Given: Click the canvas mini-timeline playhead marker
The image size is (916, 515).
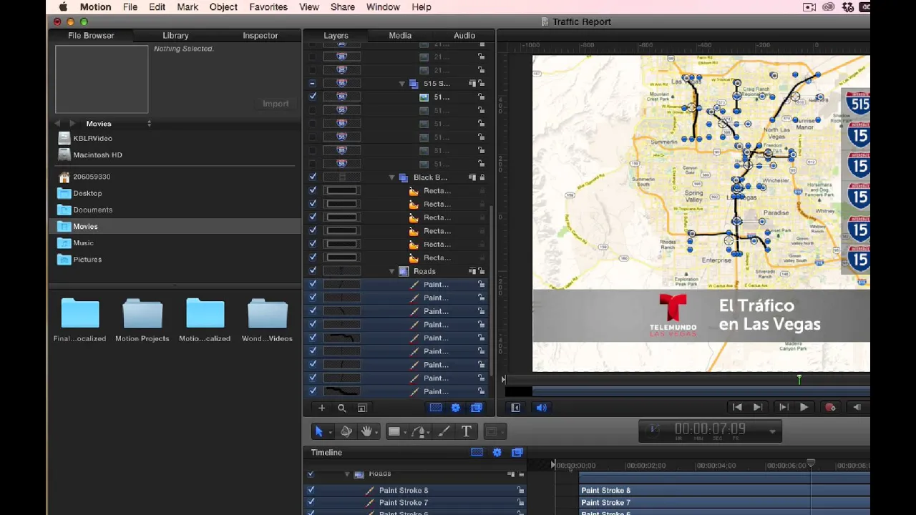Looking at the screenshot, I should pyautogui.click(x=799, y=379).
